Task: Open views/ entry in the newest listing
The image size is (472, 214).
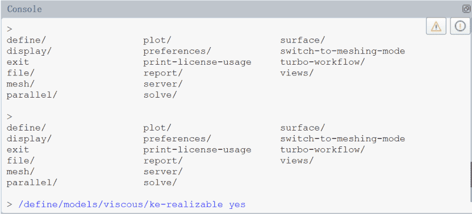Action: [297, 161]
